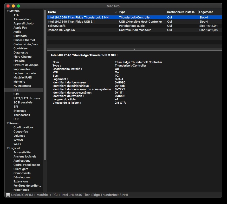Viewport: 227px width, 204px height.
Task: Open Fibre Channel in the sidebar
Action: [x=23, y=57]
